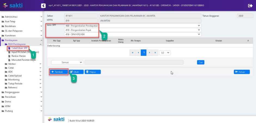Screen dimensions: 256x123
Task: Change rows per page from 10
Action: click(165, 53)
